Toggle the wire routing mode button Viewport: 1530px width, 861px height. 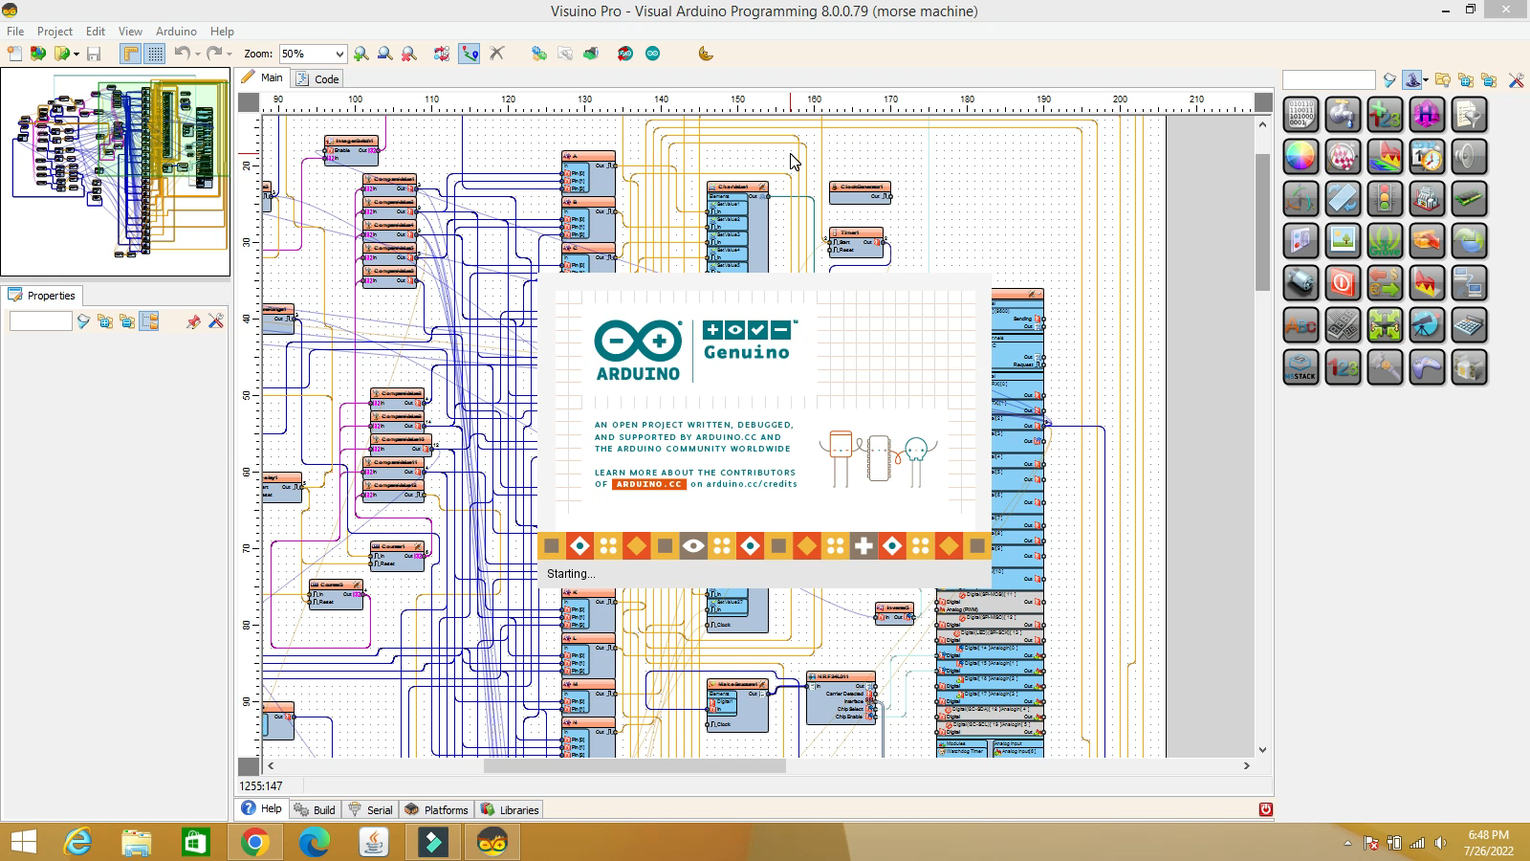click(470, 55)
